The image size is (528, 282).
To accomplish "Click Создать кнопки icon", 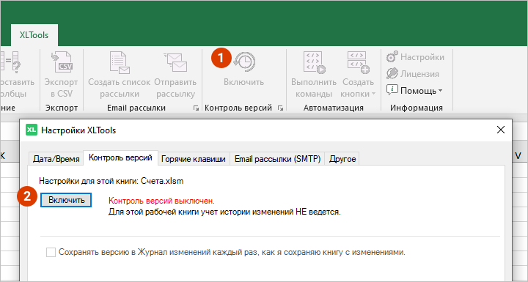I will point(359,62).
